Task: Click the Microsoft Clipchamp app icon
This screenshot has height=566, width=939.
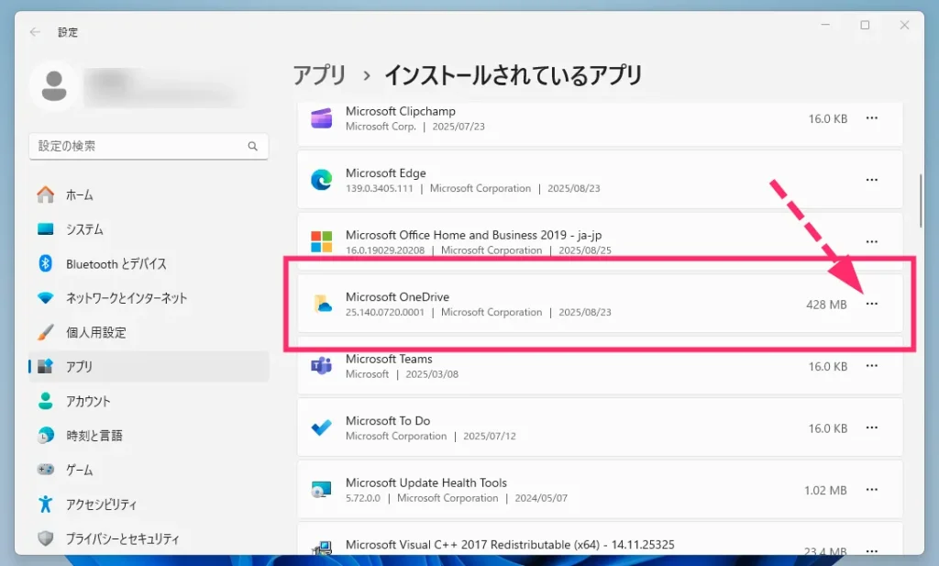Action: pyautogui.click(x=322, y=118)
